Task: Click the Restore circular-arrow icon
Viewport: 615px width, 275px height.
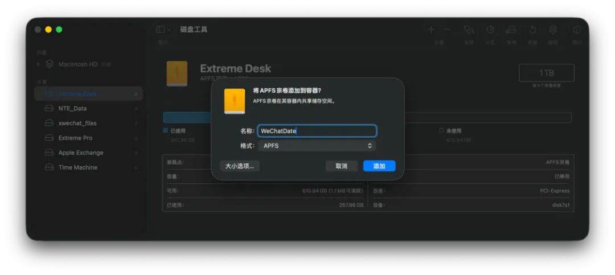Action: [x=532, y=30]
